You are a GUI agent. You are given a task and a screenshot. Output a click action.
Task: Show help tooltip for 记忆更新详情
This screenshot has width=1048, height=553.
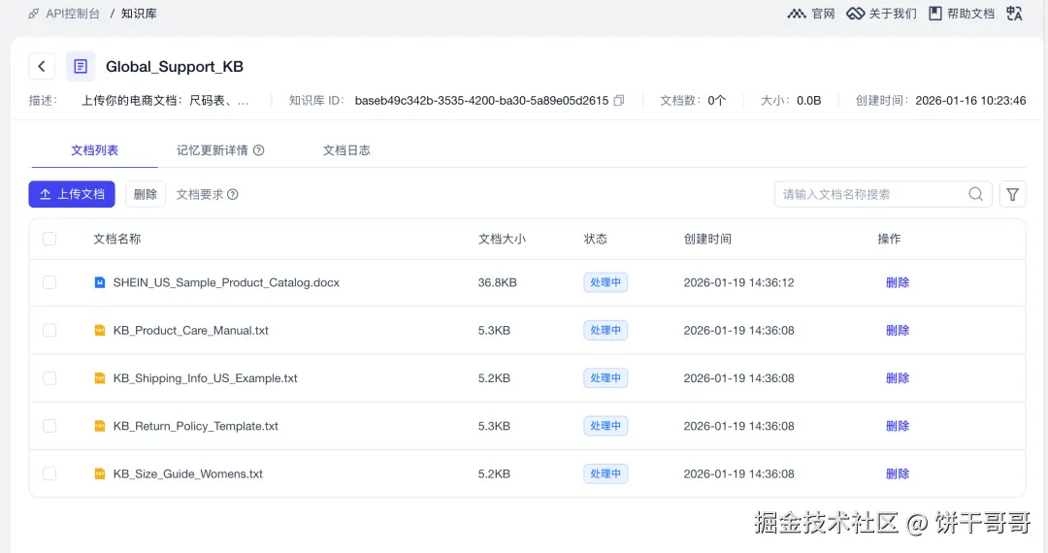pyautogui.click(x=259, y=150)
